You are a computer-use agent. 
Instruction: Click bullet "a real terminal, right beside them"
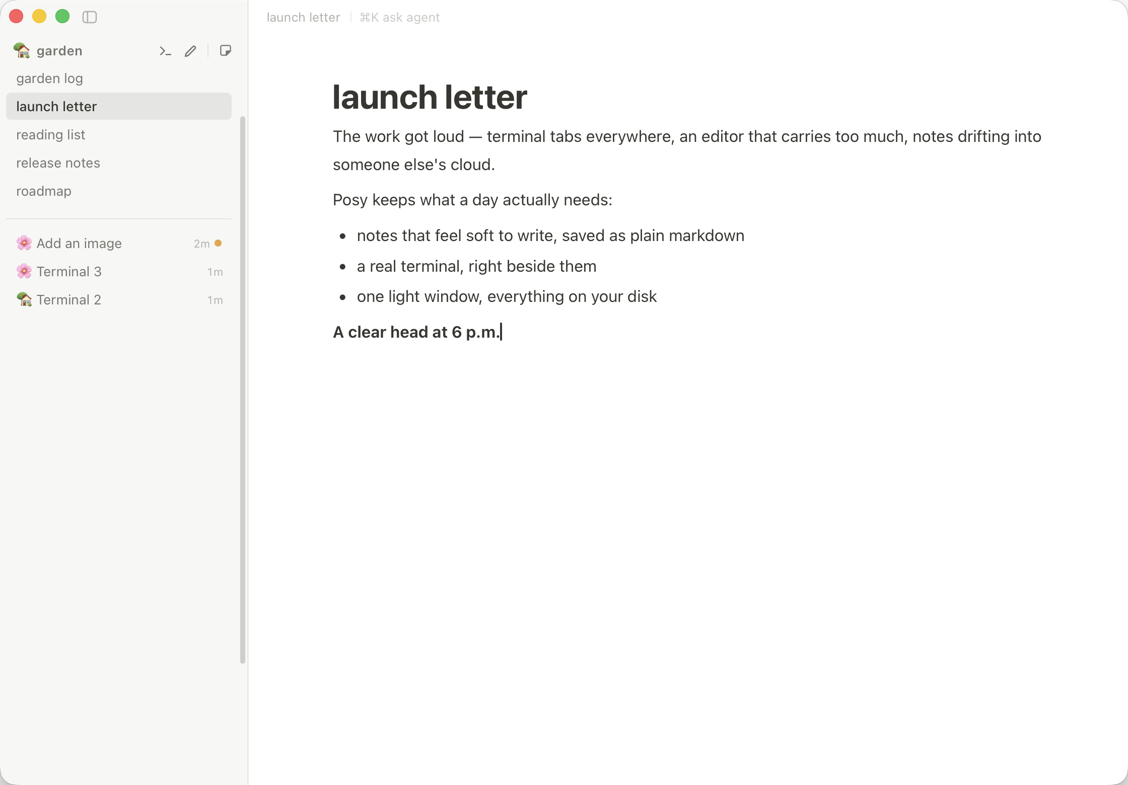click(476, 266)
